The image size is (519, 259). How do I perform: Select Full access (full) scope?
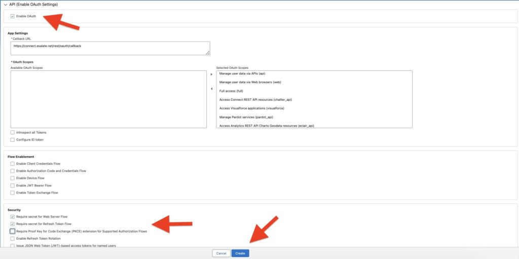click(x=231, y=91)
